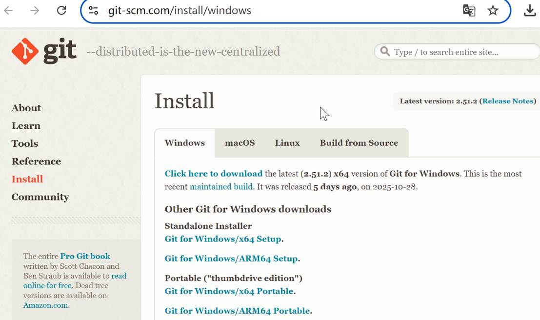Screen dimensions: 540x320
Task: Download Git for Windows/ARM64 Portable
Action: [237, 311]
